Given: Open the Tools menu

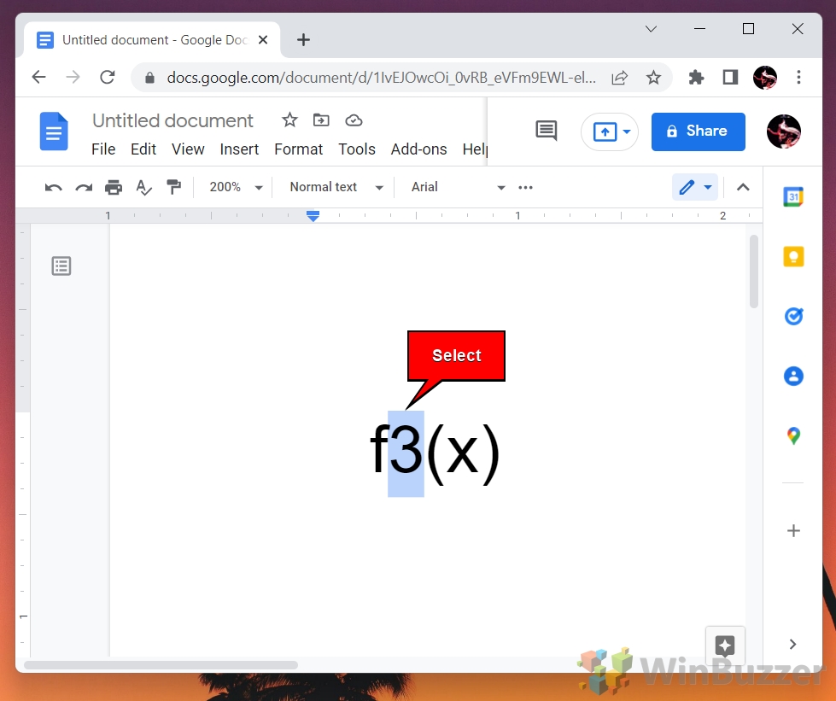Looking at the screenshot, I should click(357, 149).
